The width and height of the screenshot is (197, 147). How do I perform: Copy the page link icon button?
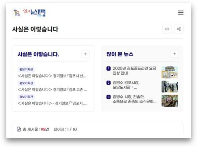pos(167,29)
